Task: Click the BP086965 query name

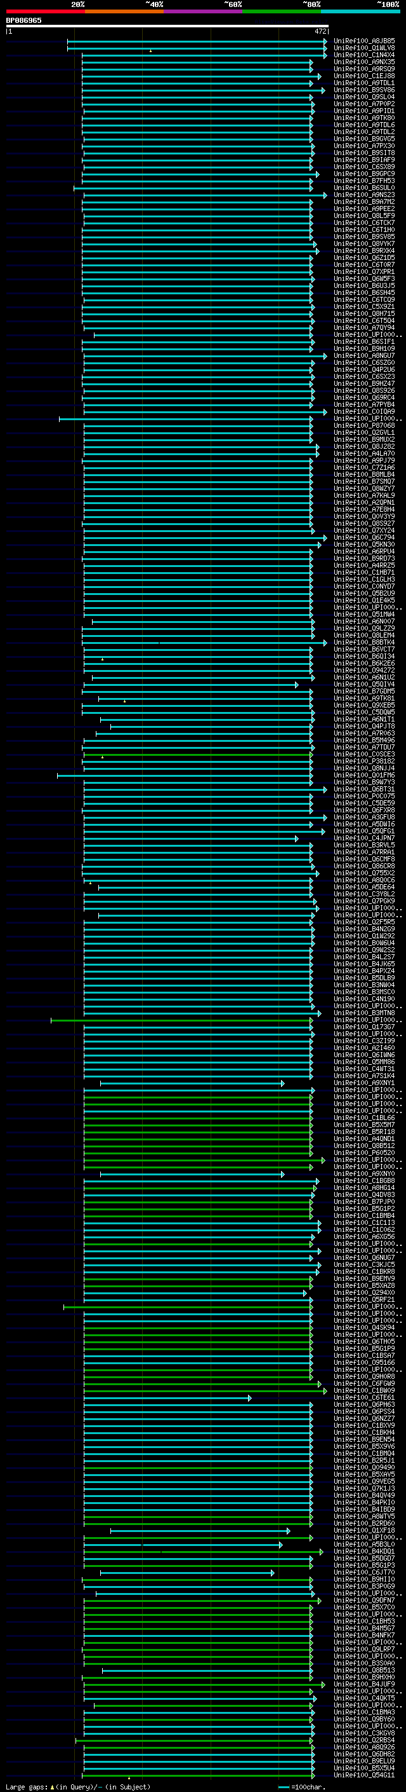Action: pyautogui.click(x=23, y=21)
